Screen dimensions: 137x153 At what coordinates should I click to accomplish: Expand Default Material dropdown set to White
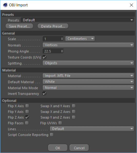click(x=88, y=82)
